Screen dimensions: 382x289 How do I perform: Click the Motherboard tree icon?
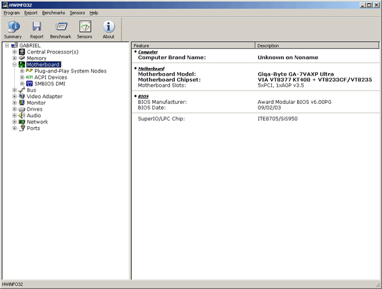[22, 64]
